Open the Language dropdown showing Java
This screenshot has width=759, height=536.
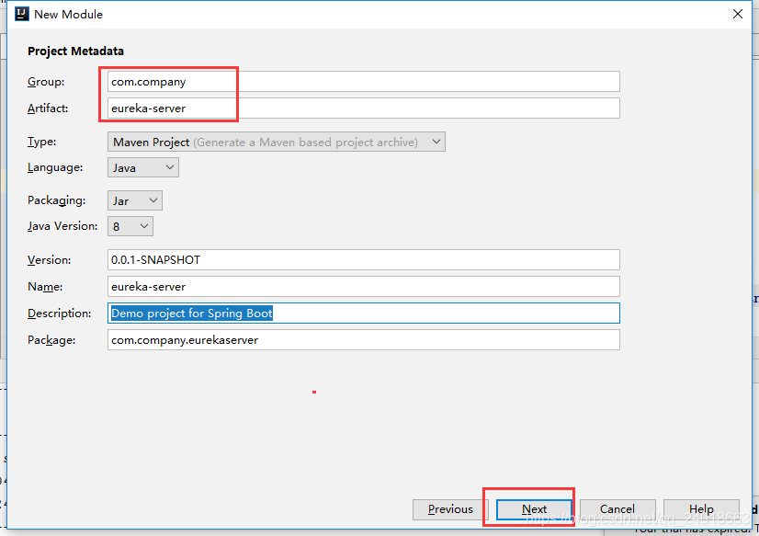tap(142, 167)
